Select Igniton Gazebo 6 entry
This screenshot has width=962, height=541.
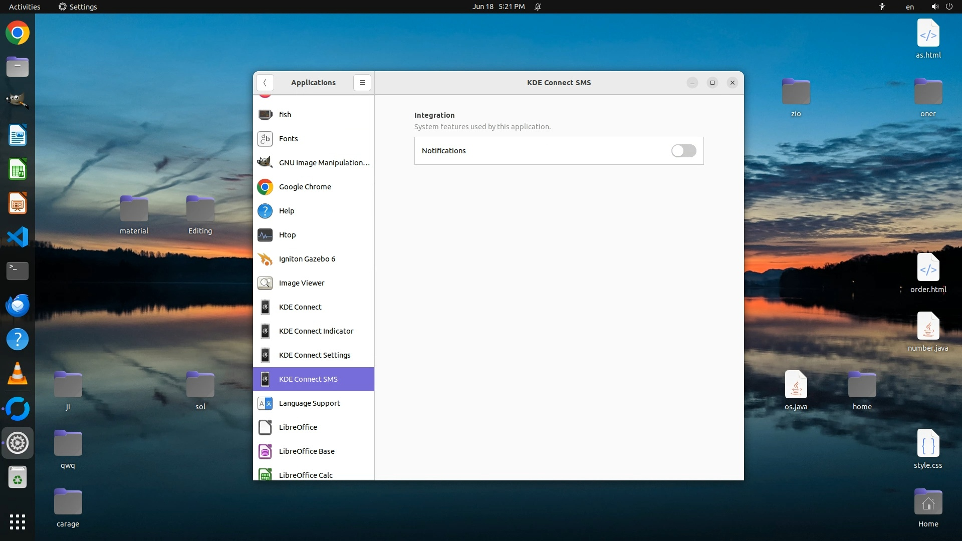click(x=307, y=259)
